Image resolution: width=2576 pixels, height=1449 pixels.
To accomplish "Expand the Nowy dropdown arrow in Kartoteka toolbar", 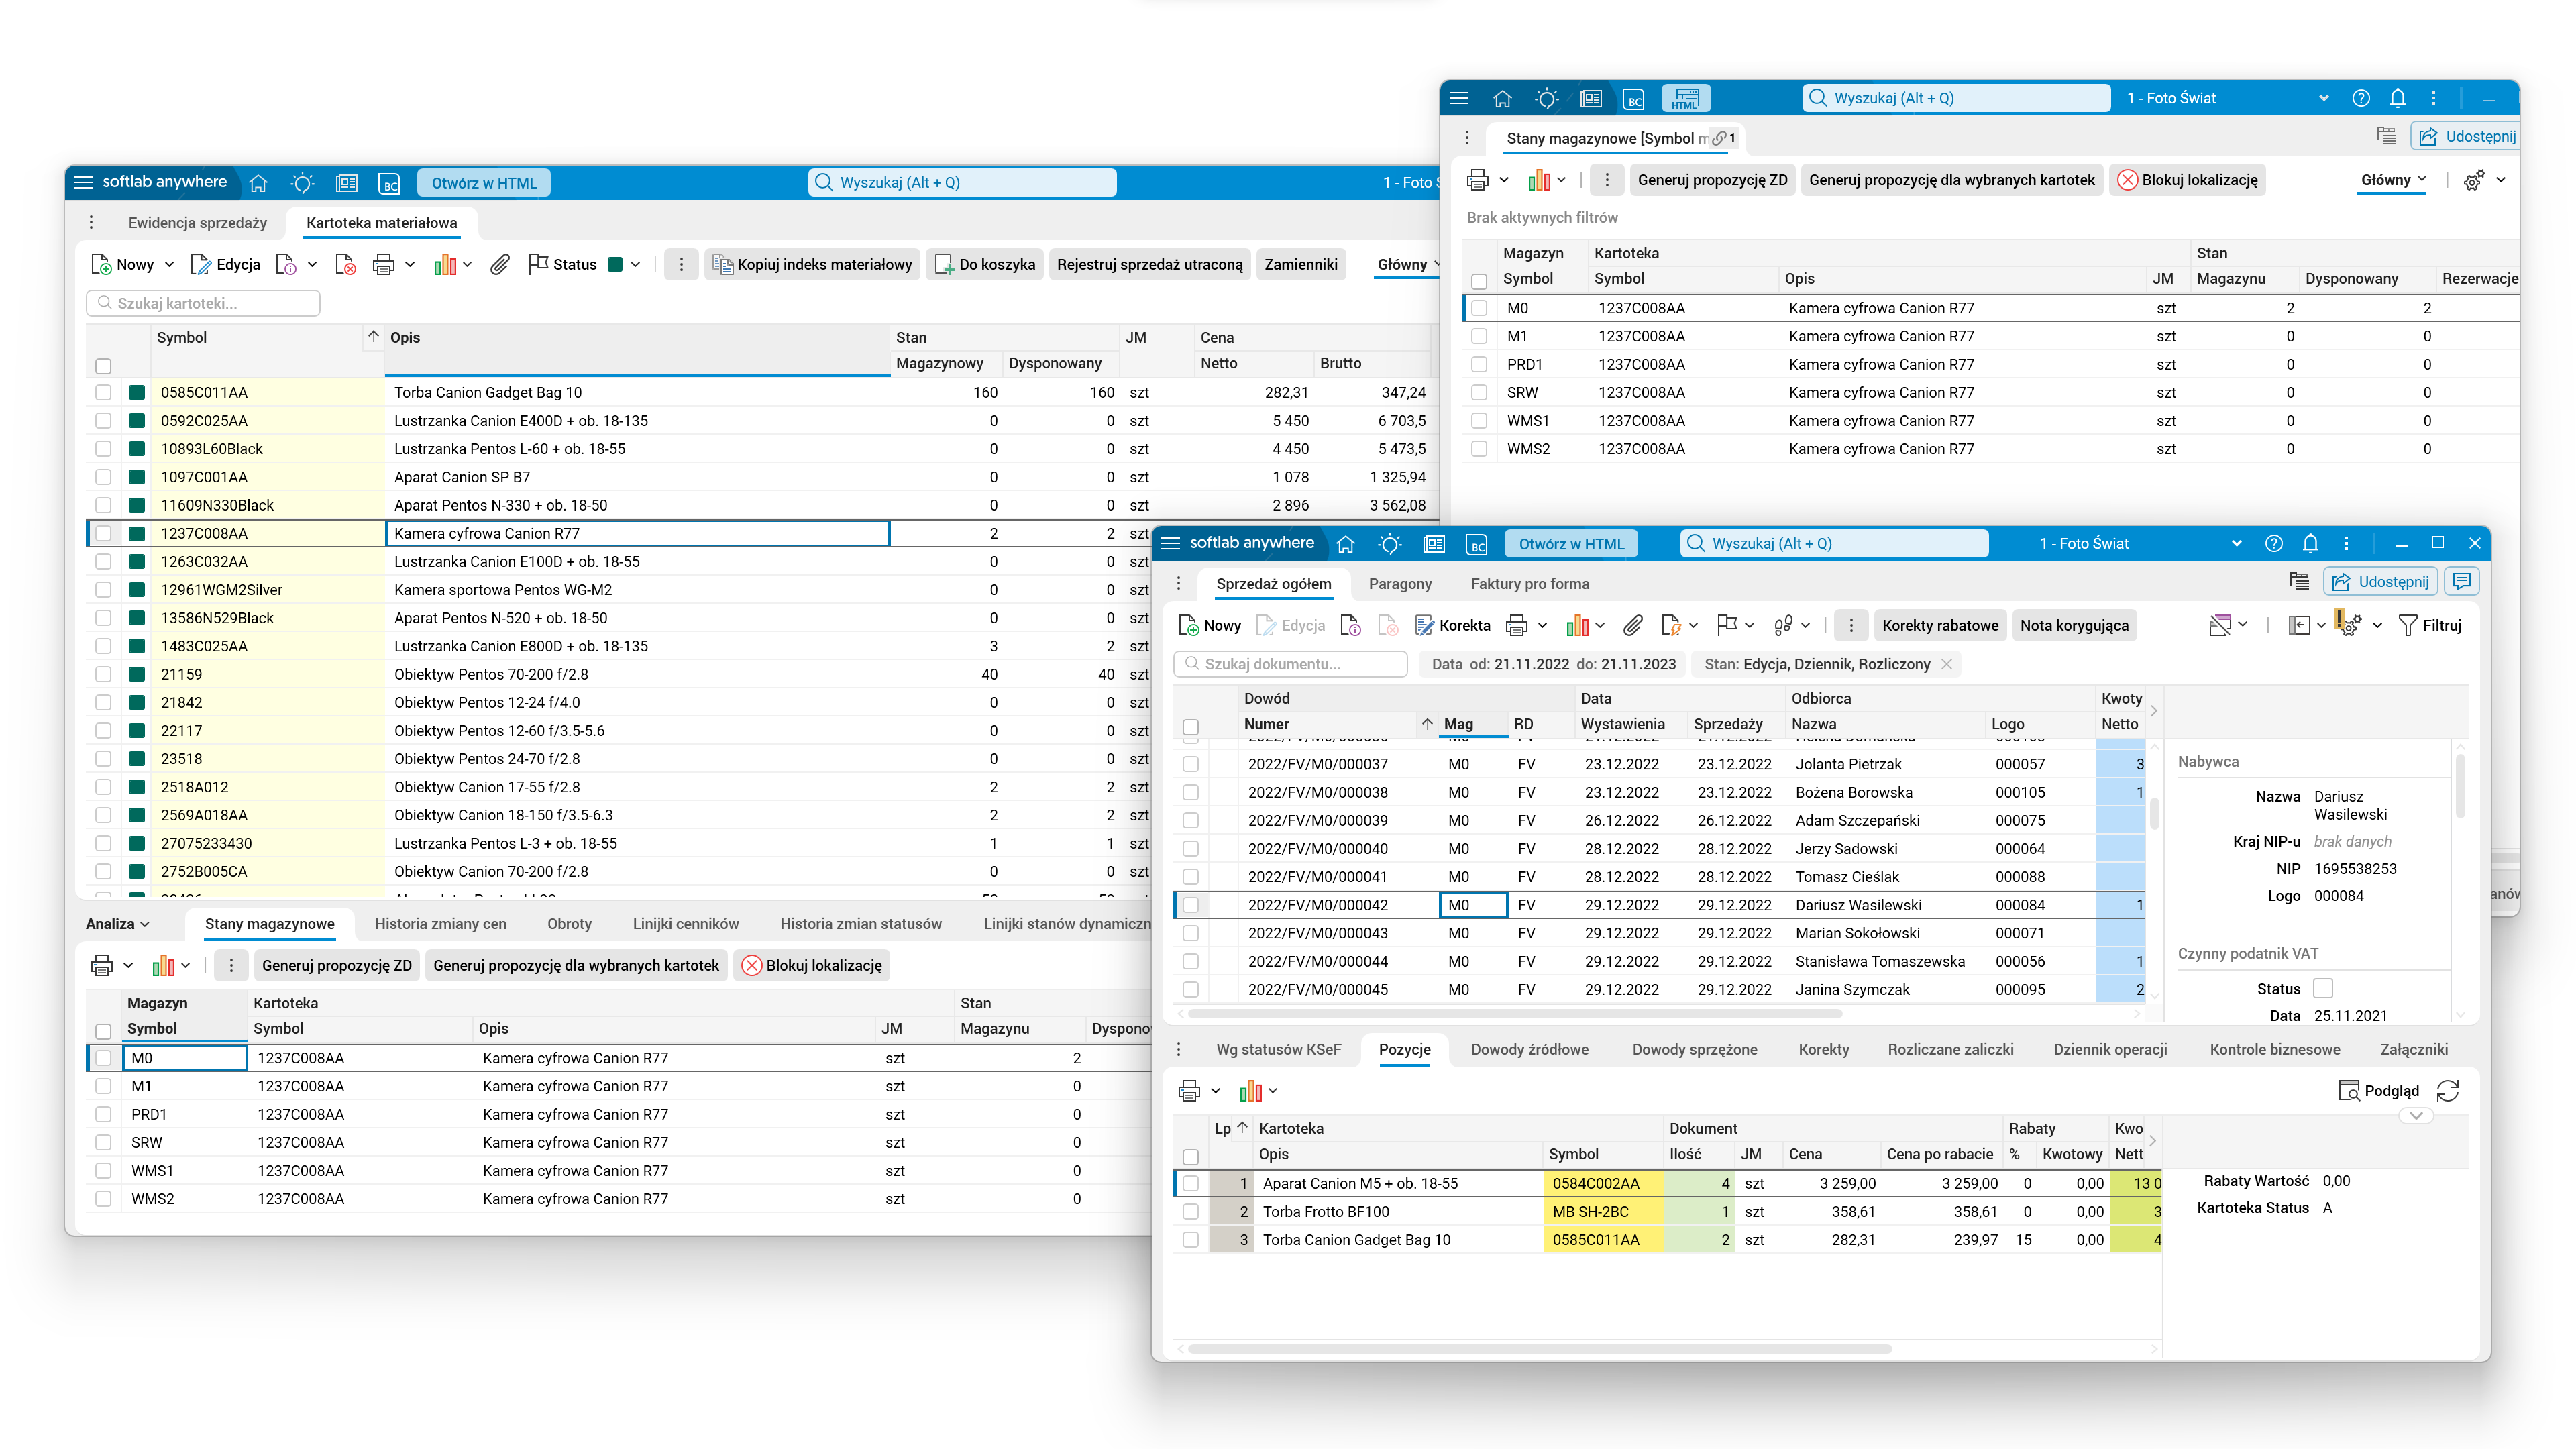I will pyautogui.click(x=169, y=265).
